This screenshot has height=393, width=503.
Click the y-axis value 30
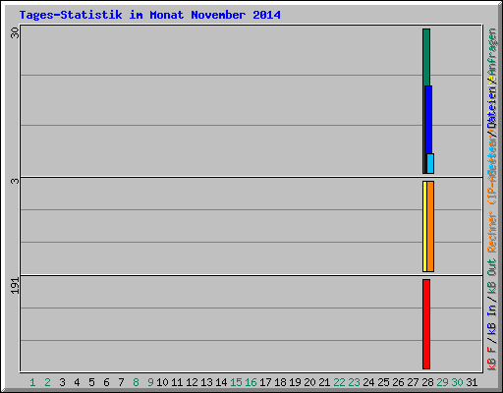15,32
